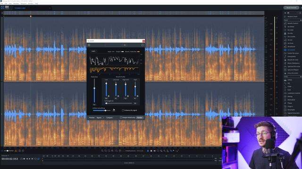Click the Render button

(140, 118)
